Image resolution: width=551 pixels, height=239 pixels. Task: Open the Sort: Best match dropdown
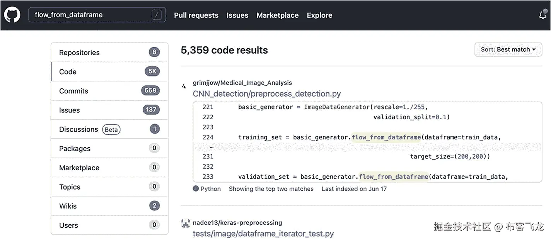pyautogui.click(x=508, y=49)
